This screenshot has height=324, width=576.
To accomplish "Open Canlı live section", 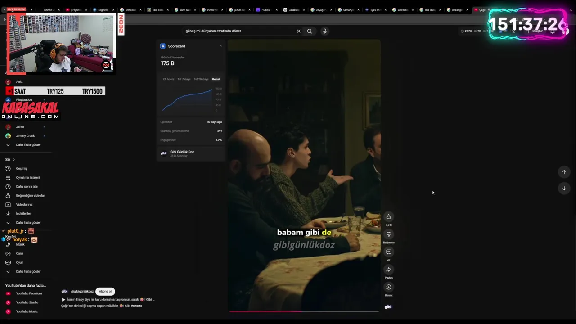I will (19, 253).
